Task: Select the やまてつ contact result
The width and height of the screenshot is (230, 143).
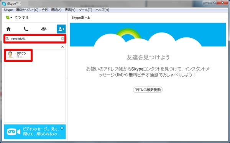Action: (x=18, y=55)
